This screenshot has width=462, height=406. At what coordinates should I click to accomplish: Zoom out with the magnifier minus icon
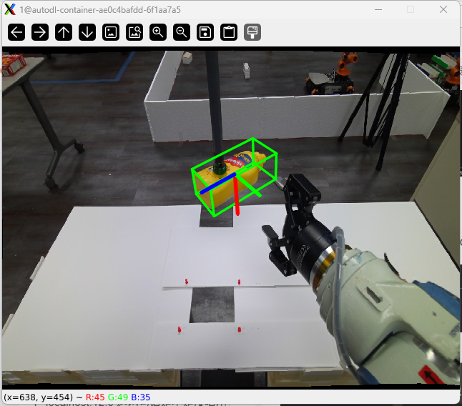click(x=182, y=32)
